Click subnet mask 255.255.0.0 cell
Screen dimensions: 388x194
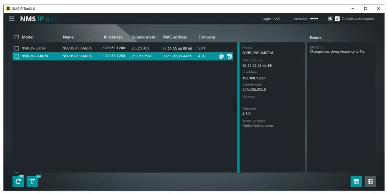pyautogui.click(x=140, y=48)
